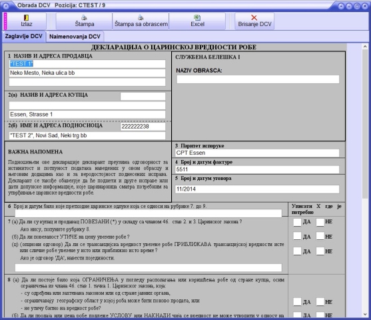Screen dimensions: 371x320
Task: Click the round window menu icon in title bar
Action: coord(6,6)
